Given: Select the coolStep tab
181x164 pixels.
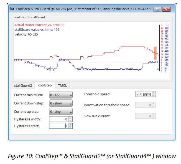Looking at the screenshot, I should tap(45, 85).
